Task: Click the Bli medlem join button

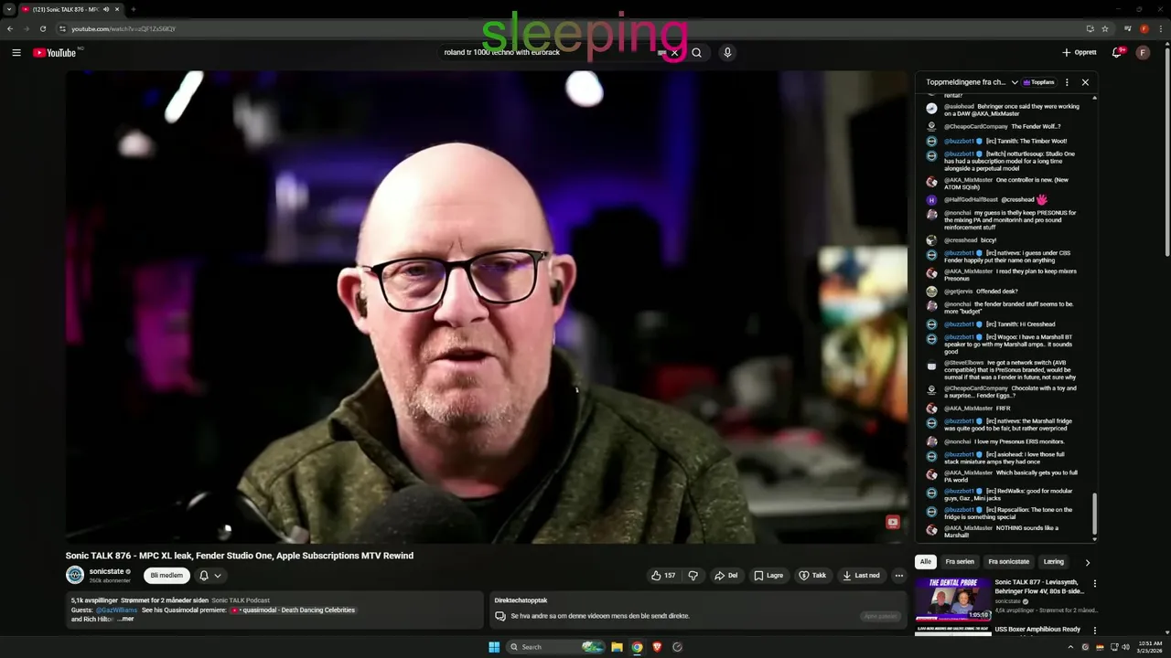Action: tap(167, 575)
